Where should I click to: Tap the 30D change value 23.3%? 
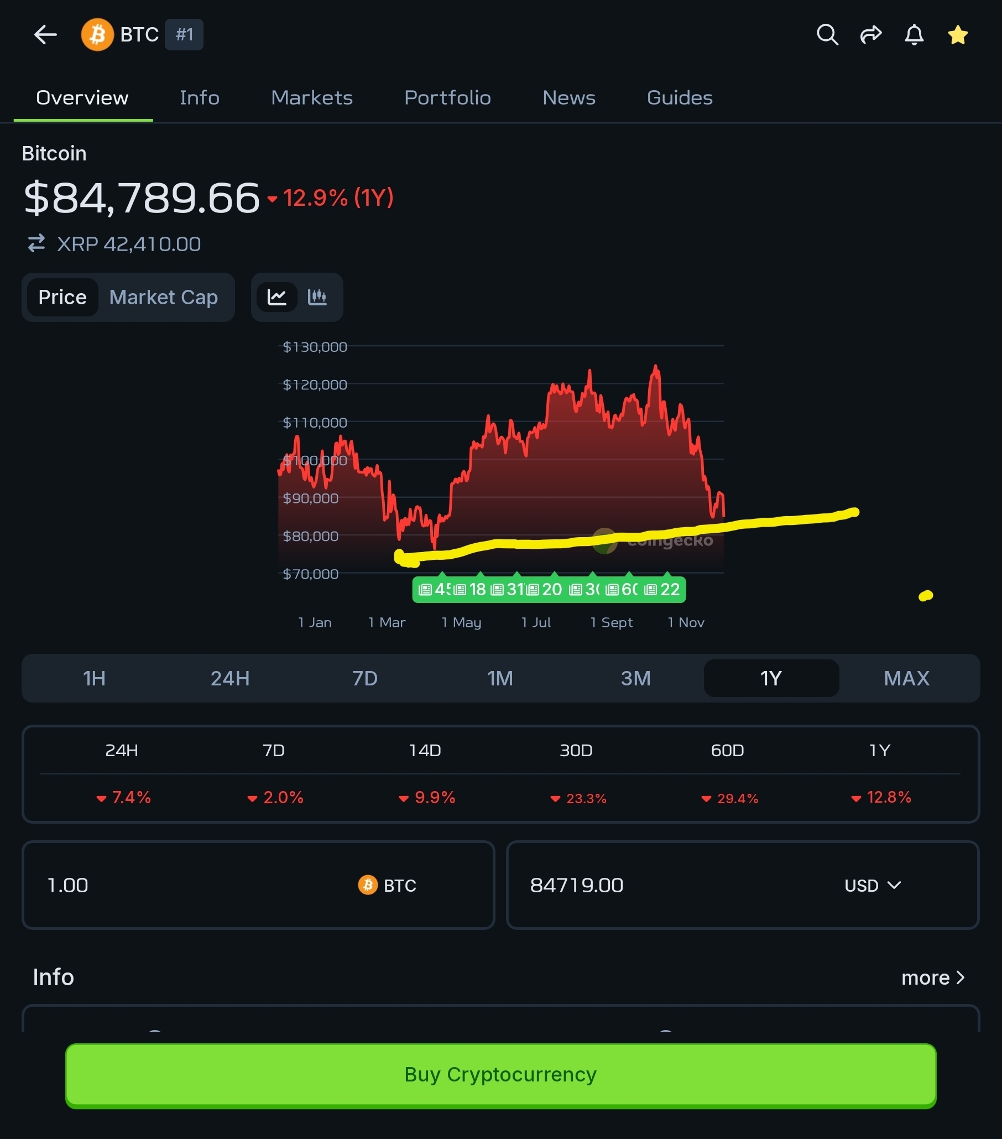click(578, 798)
